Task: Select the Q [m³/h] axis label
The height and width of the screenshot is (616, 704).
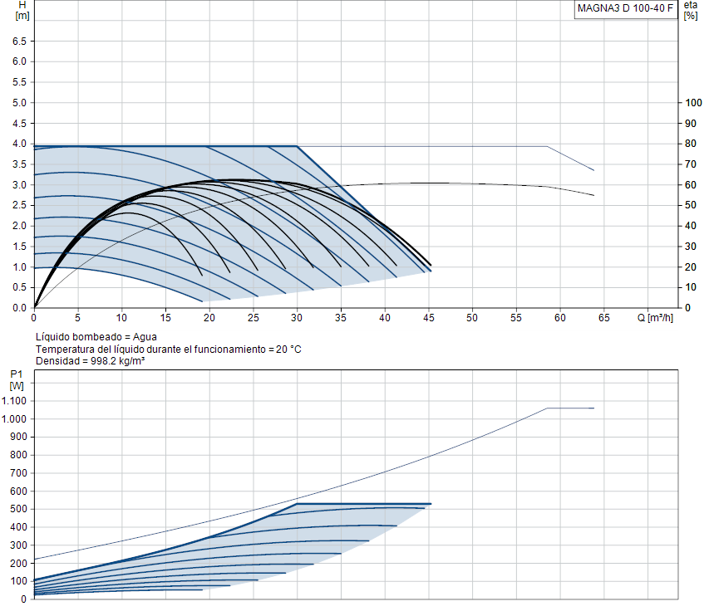Action: tap(655, 318)
